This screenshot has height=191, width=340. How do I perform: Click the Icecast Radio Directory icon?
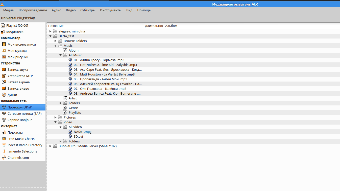[4, 145]
